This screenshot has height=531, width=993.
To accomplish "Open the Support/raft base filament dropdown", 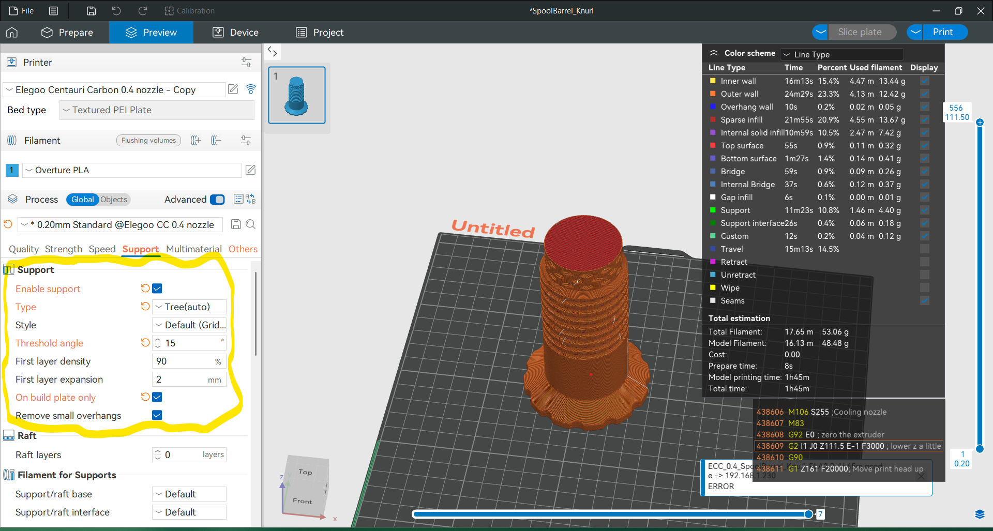I will (x=189, y=494).
